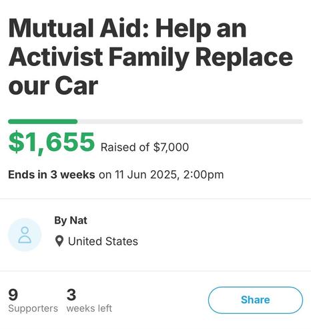The width and height of the screenshot is (311, 329).
Task: Click the 3 weeks left counter
Action: pyautogui.click(x=71, y=295)
